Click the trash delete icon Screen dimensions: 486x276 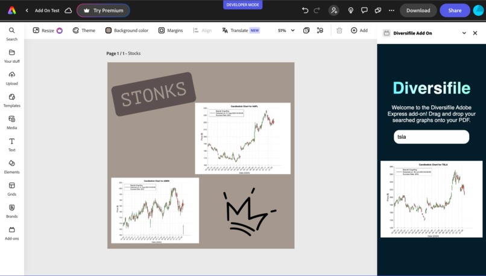(x=339, y=30)
